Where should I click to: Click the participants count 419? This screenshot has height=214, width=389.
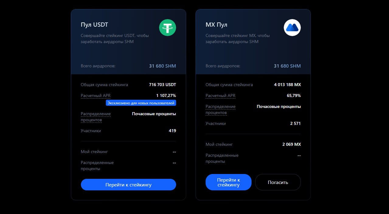[x=172, y=131]
